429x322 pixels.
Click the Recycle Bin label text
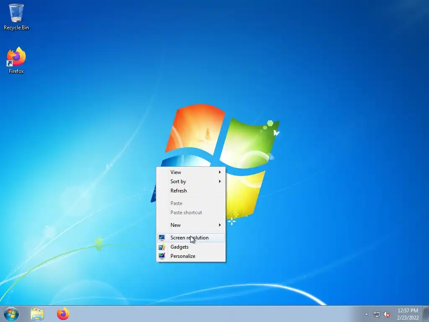(x=16, y=28)
